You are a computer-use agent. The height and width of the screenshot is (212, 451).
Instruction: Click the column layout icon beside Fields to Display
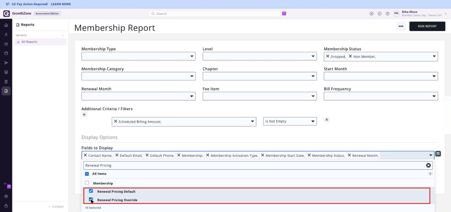pos(438,154)
